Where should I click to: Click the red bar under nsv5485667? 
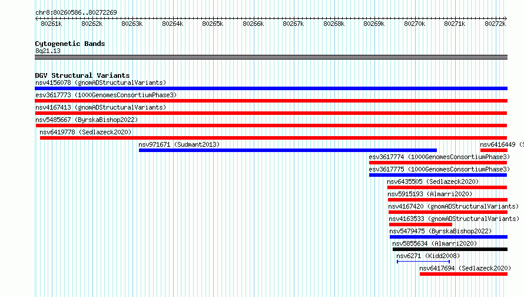point(271,126)
